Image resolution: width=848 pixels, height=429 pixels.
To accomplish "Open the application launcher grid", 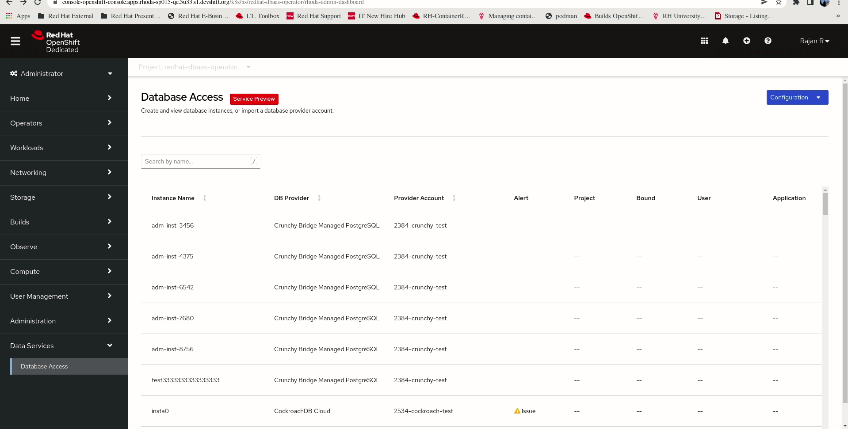I will [x=704, y=41].
